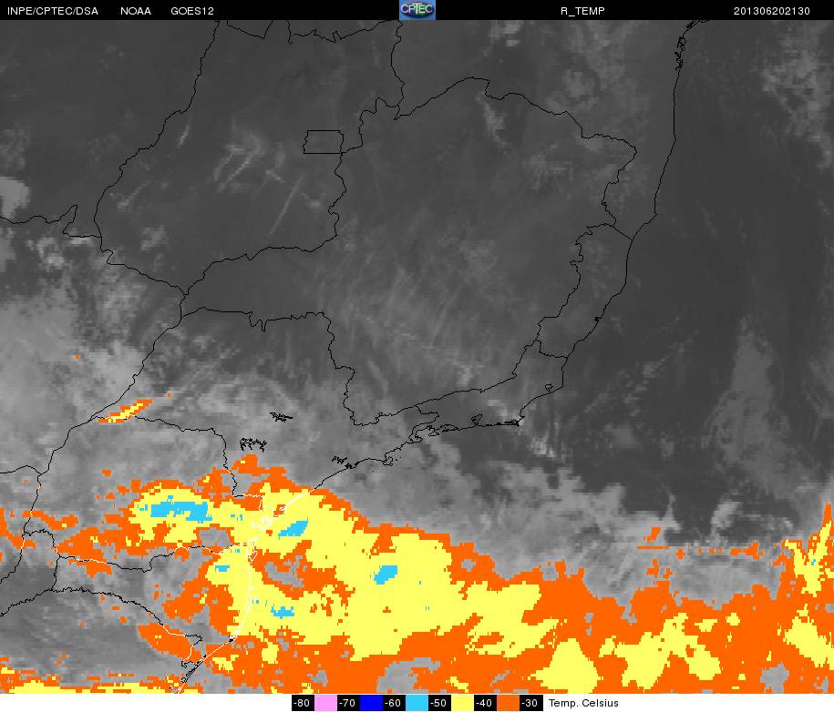
Task: Click the yellow -50 to -40 legend swatch
Action: click(x=462, y=703)
